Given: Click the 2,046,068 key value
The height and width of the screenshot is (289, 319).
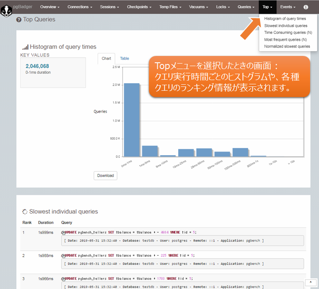Looking at the screenshot, I should click(x=37, y=66).
